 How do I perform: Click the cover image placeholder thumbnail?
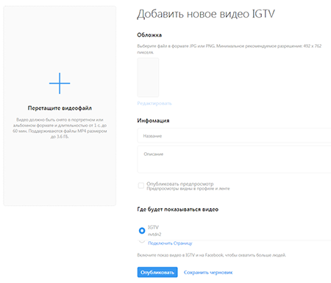tap(148, 77)
